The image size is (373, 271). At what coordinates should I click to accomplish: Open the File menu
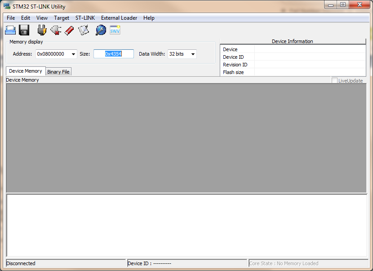pos(11,18)
